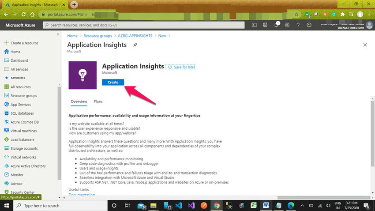The height and width of the screenshot is (211, 375).
Task: Click the horizontal scrollbar at bottom
Action: pyautogui.click(x=324, y=198)
